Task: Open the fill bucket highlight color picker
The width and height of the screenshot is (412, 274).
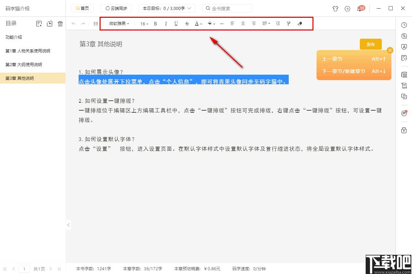Action: click(211, 24)
